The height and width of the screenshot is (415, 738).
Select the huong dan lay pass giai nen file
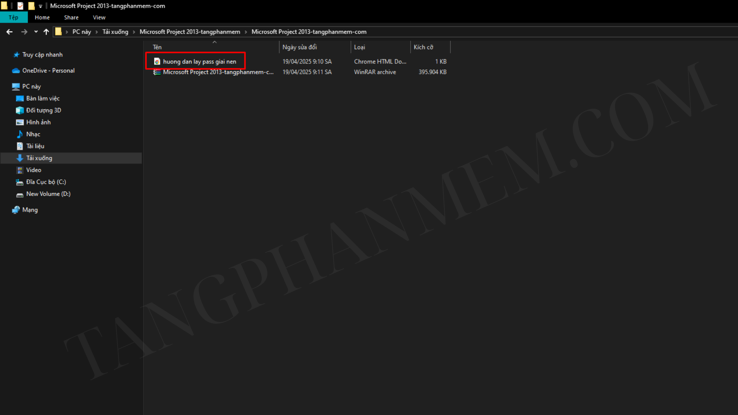(x=199, y=61)
